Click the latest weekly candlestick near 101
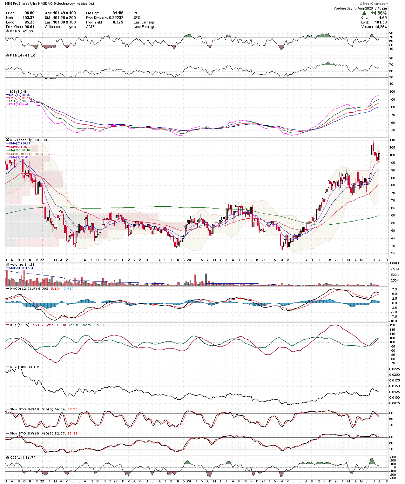The height and width of the screenshot is (484, 405). [379, 156]
